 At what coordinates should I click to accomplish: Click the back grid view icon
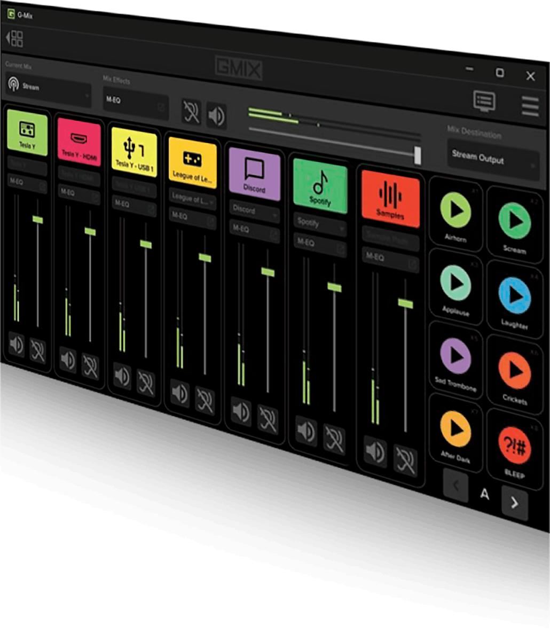click(x=14, y=38)
